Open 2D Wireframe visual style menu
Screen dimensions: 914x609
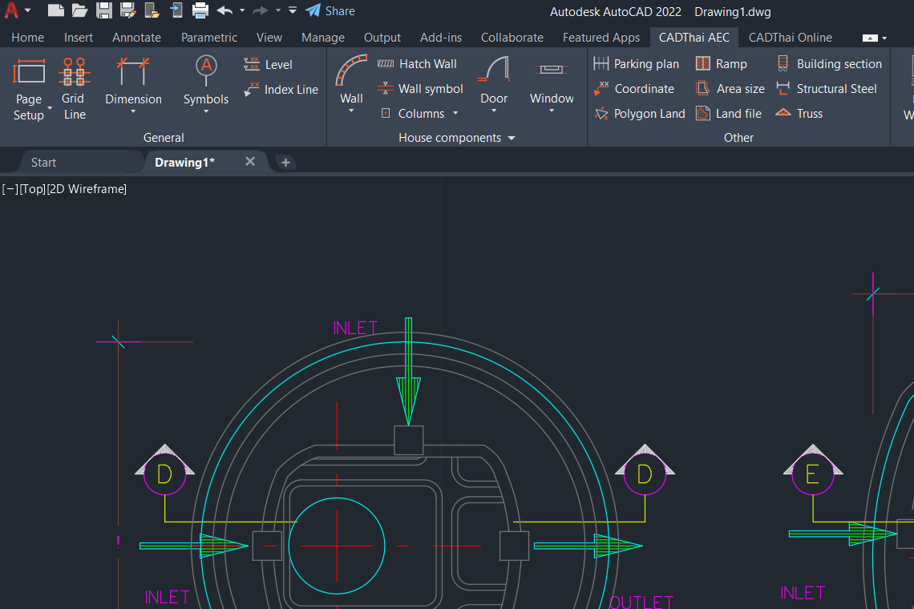[87, 189]
